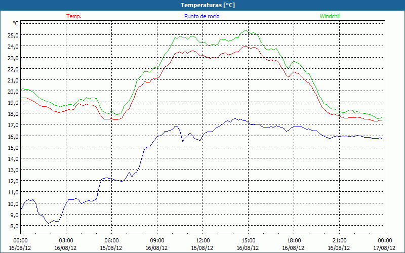The image size is (405, 253).
Task: Click the 18:00 time axis label
Action: pos(294,240)
